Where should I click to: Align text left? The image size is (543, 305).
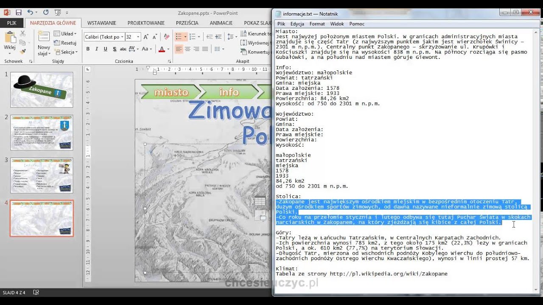click(x=179, y=49)
